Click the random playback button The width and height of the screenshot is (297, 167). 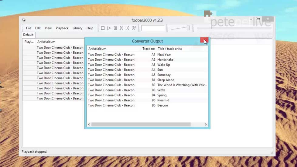coord(134,28)
